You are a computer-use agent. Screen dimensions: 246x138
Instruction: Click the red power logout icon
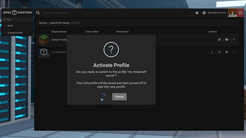[x=240, y=13]
